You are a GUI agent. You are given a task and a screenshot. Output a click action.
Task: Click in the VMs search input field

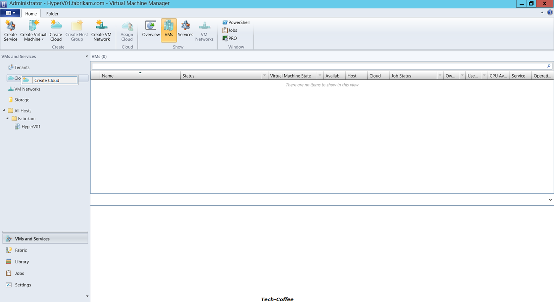(x=319, y=66)
